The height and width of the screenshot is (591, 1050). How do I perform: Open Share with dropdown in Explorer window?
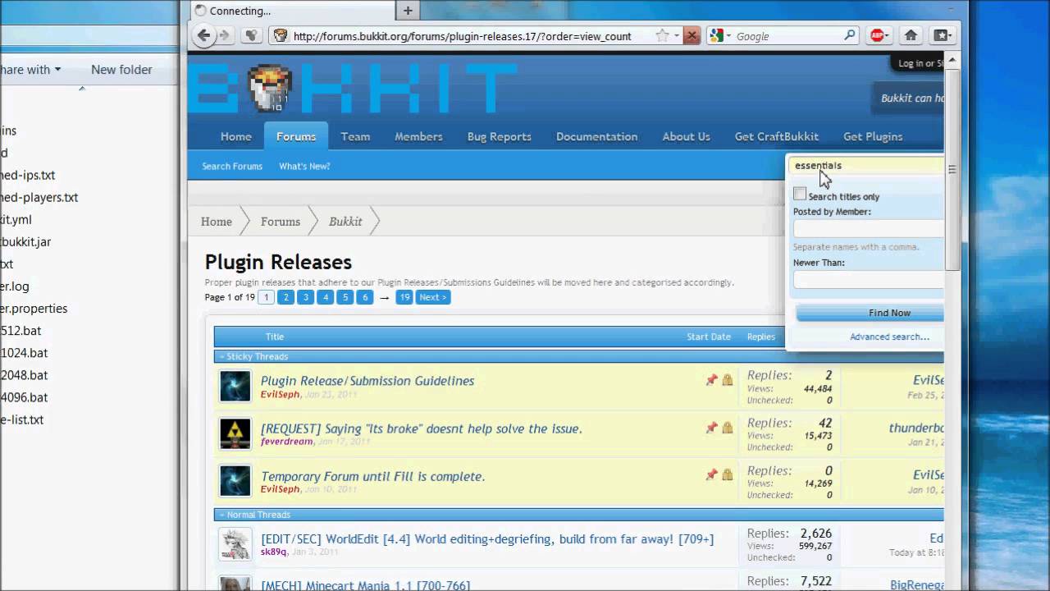click(x=30, y=70)
